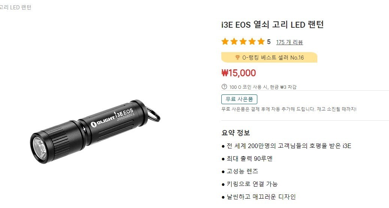389x208 pixels.
Task: Click the 요약 정보 heading
Action: pos(236,133)
